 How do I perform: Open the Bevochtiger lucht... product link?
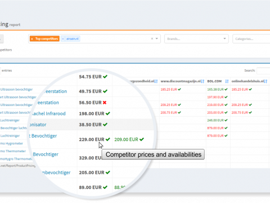coord(13,128)
